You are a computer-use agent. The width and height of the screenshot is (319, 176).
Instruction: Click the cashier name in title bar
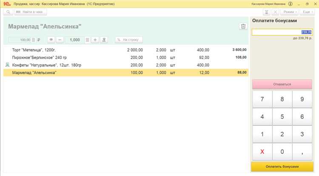point(268,4)
